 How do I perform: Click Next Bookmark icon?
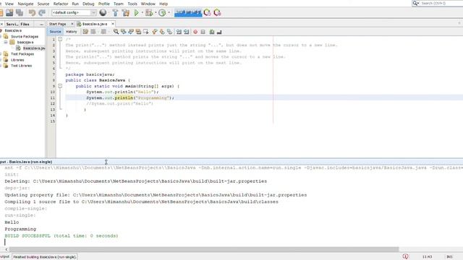click(162, 32)
